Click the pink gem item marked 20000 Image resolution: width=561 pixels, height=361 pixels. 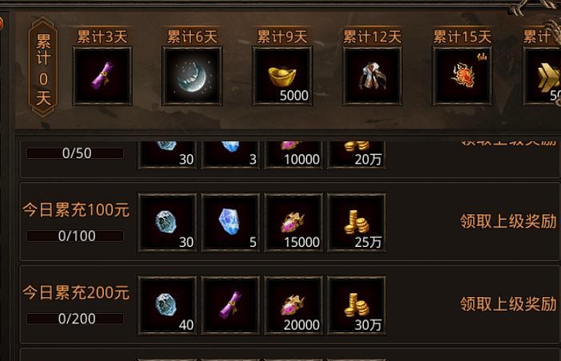(294, 305)
